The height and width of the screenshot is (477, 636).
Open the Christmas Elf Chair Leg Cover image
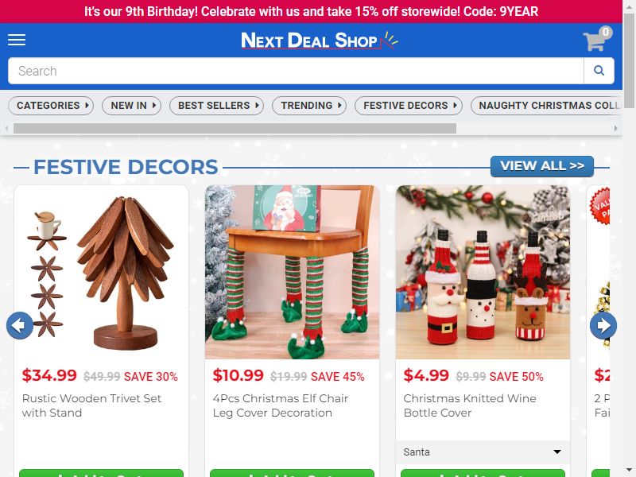(x=292, y=272)
